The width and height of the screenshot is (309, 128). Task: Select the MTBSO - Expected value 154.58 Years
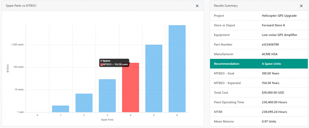(271, 83)
